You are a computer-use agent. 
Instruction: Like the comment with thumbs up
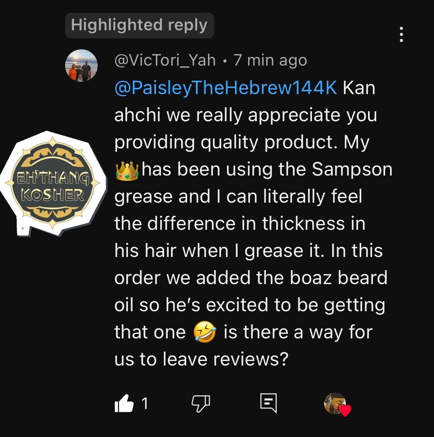(124, 403)
